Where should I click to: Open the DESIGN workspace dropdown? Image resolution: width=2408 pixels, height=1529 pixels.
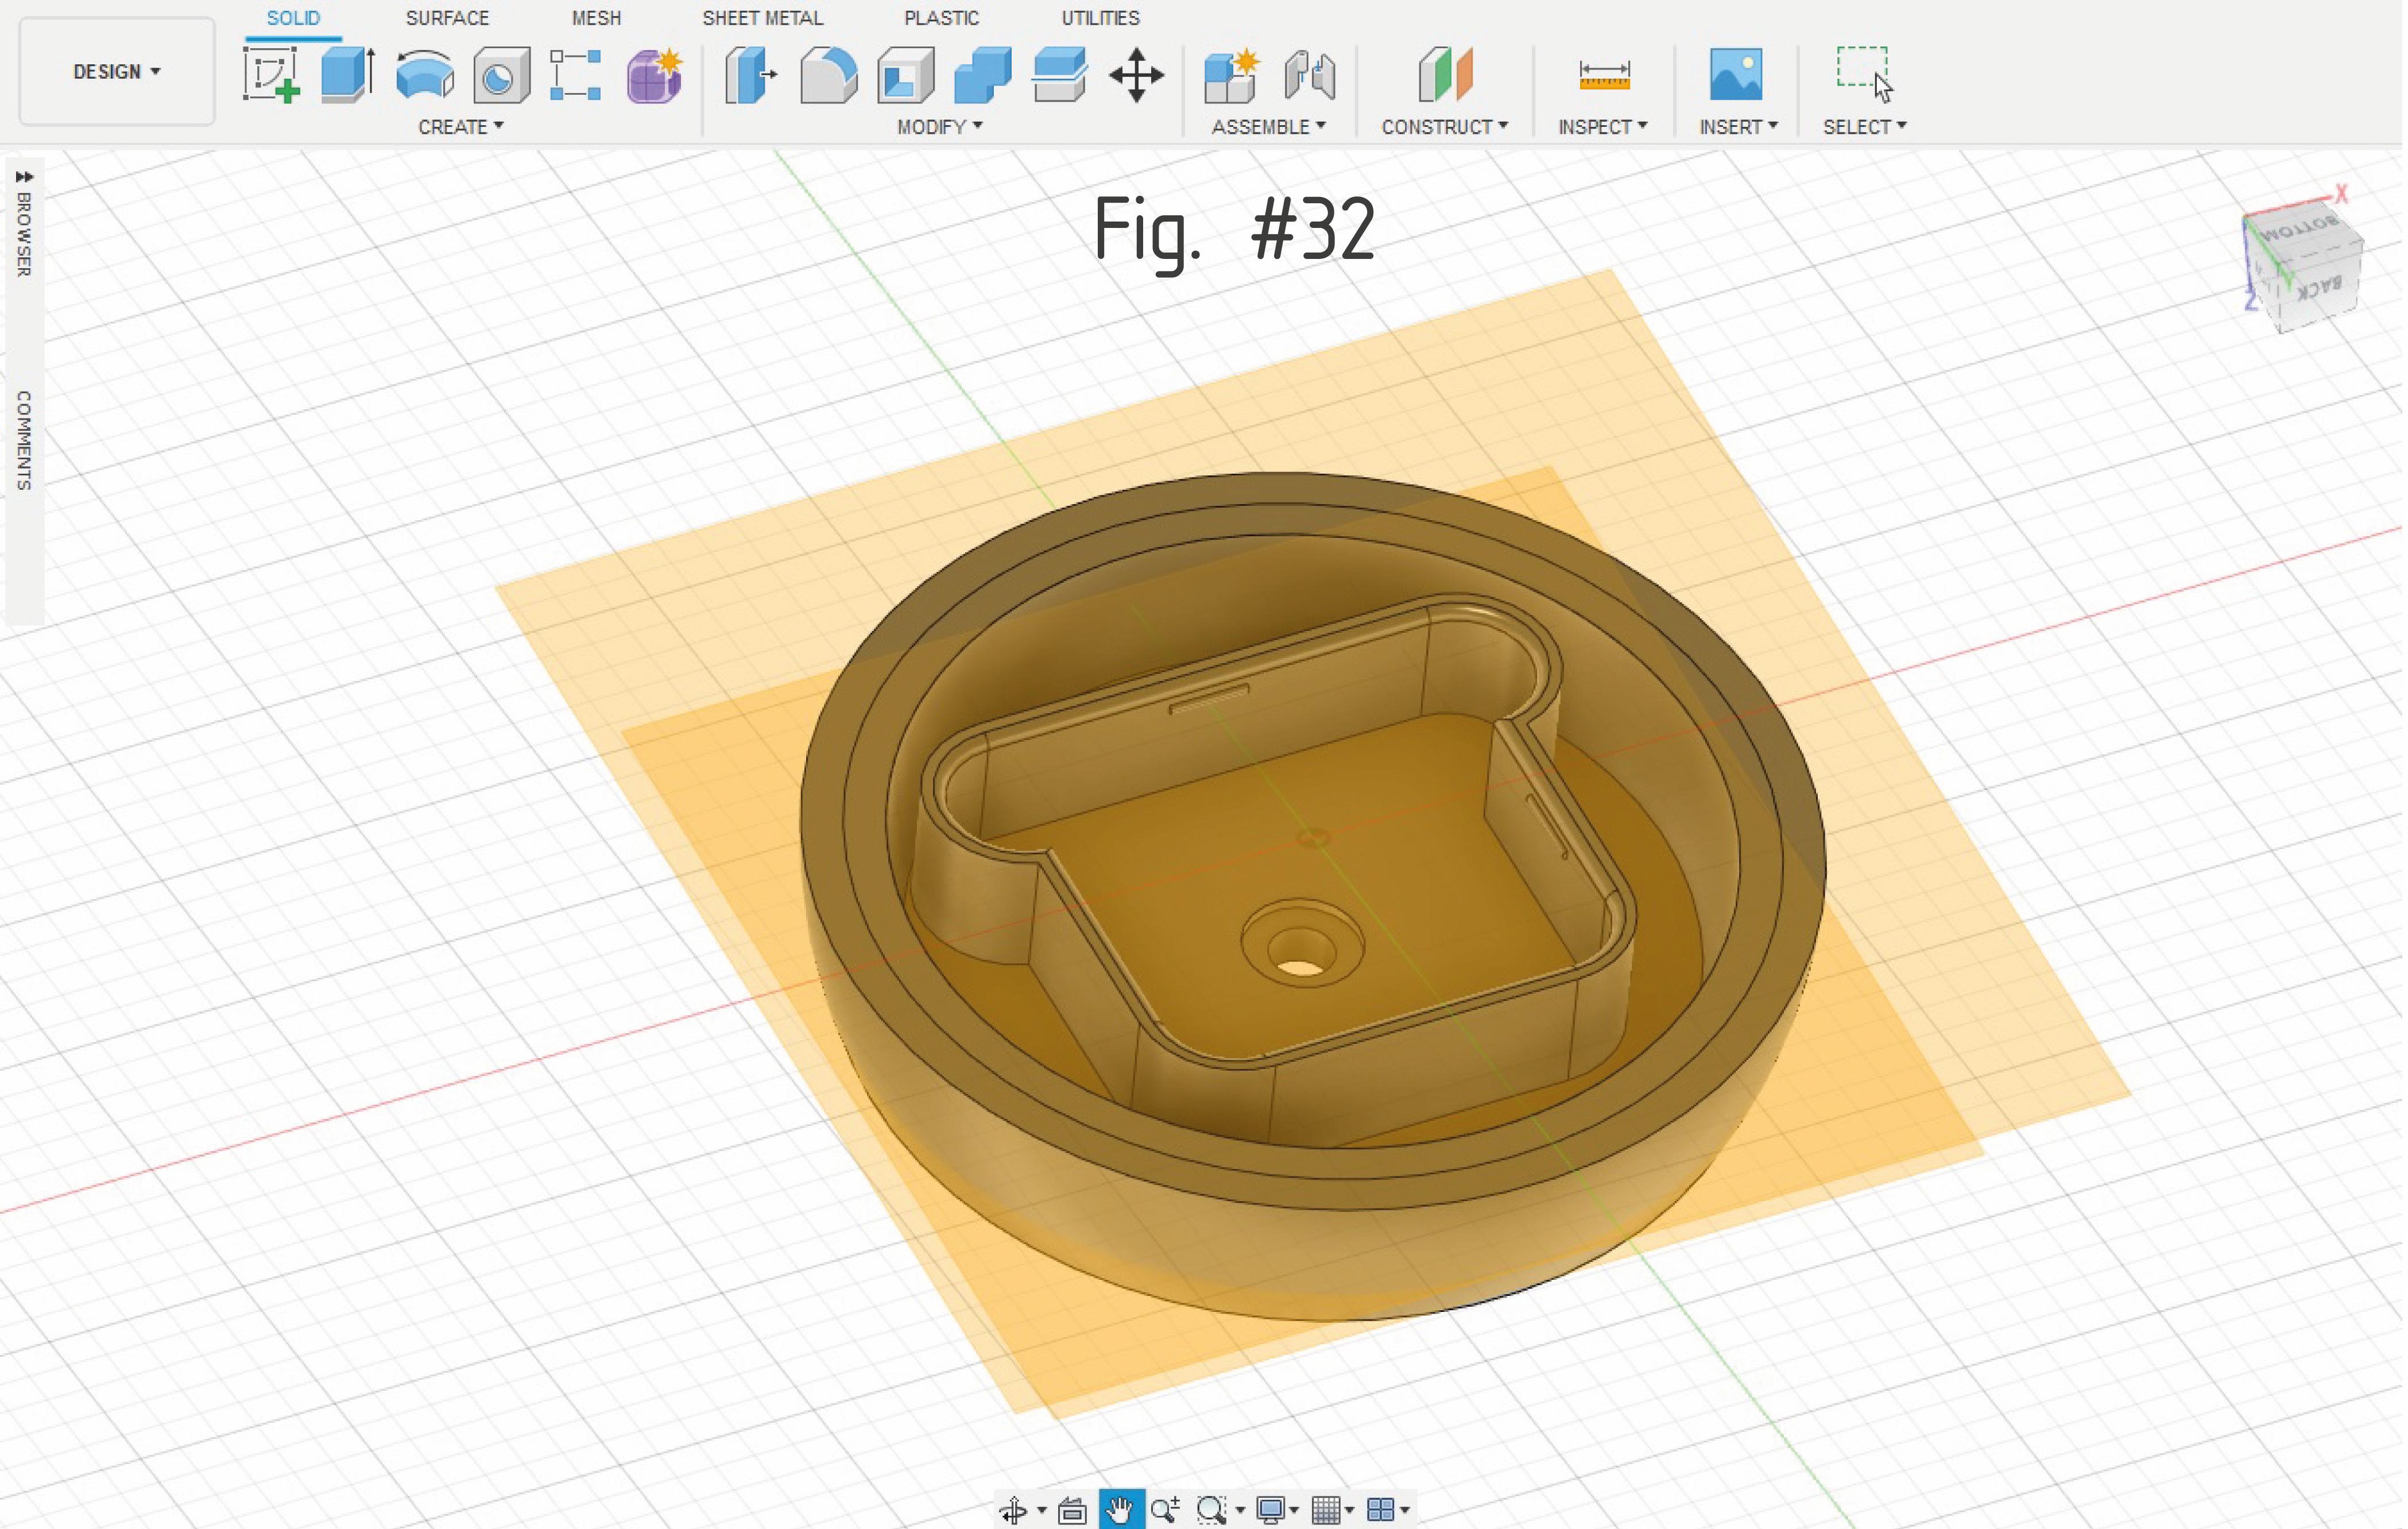click(116, 71)
